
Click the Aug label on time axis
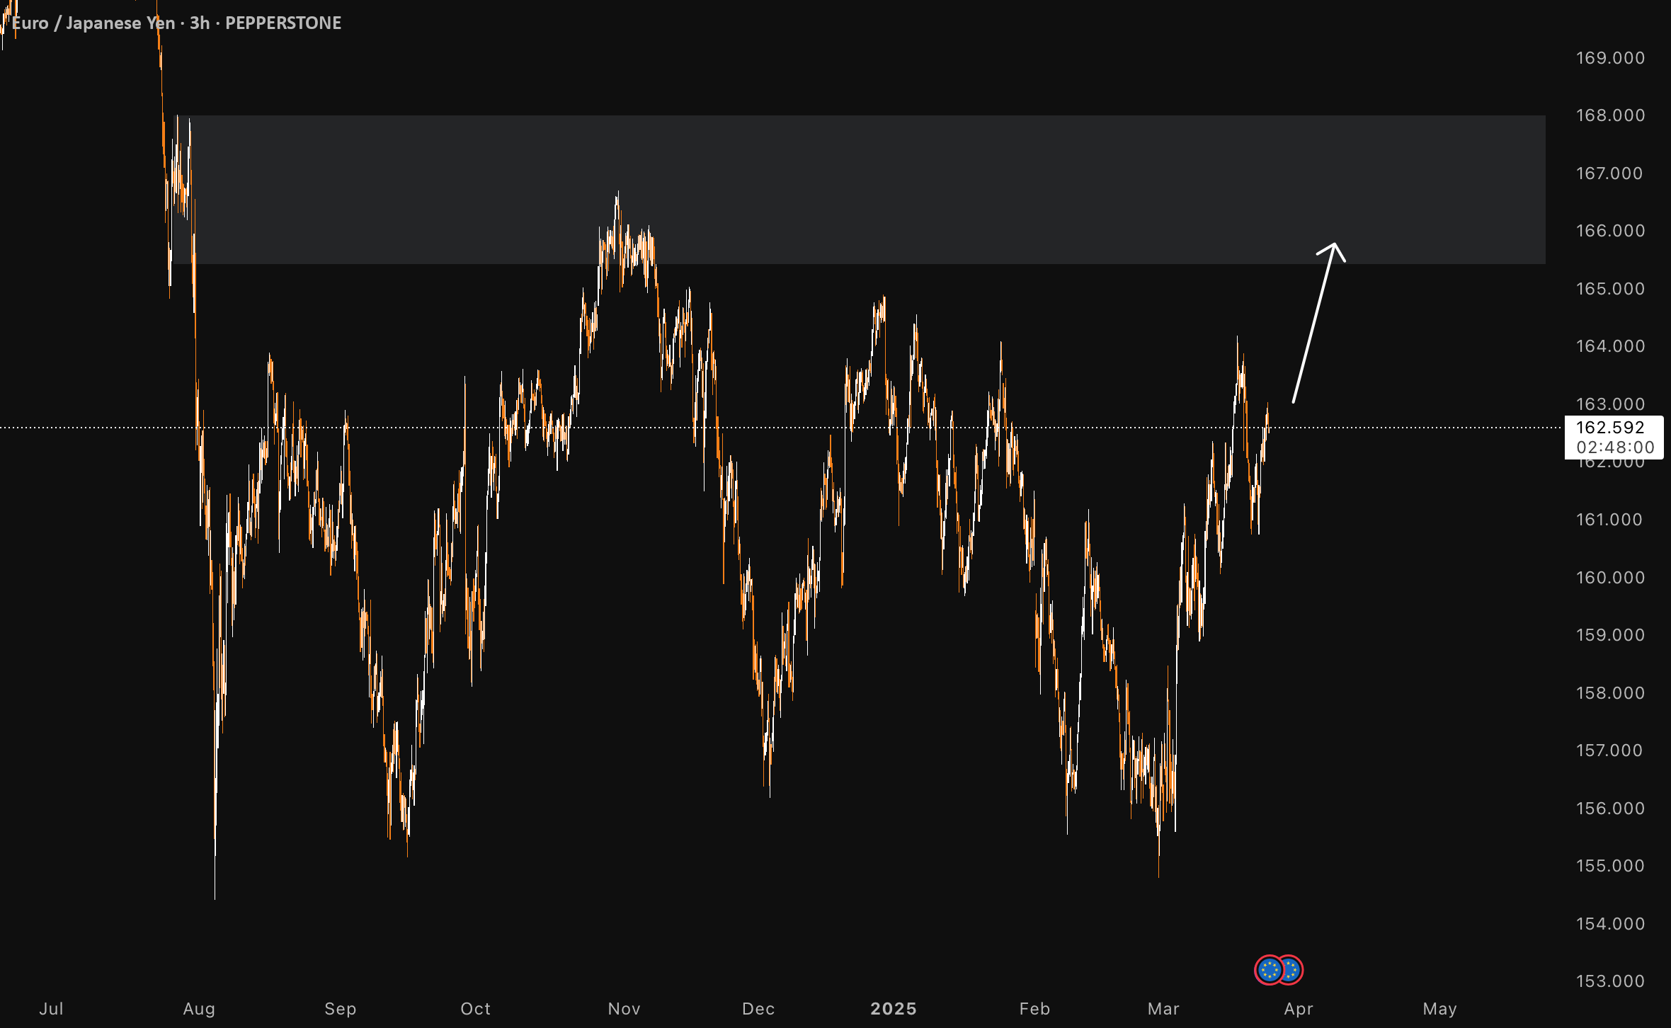[x=199, y=1008]
